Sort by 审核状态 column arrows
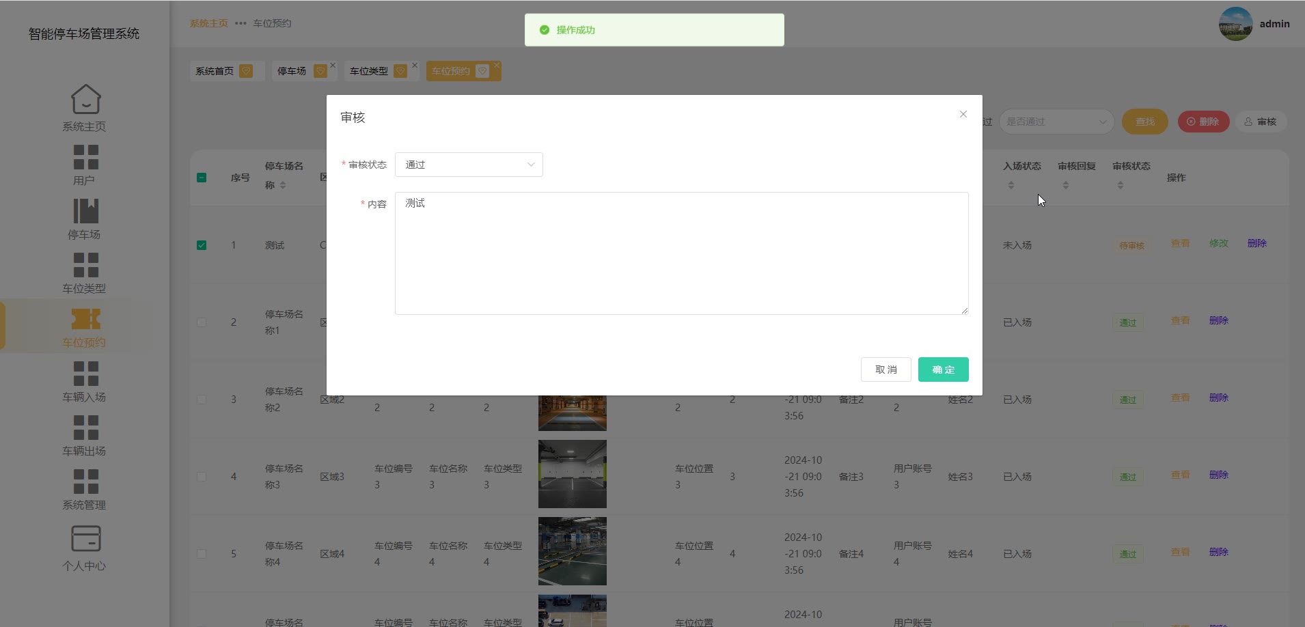 (1121, 185)
